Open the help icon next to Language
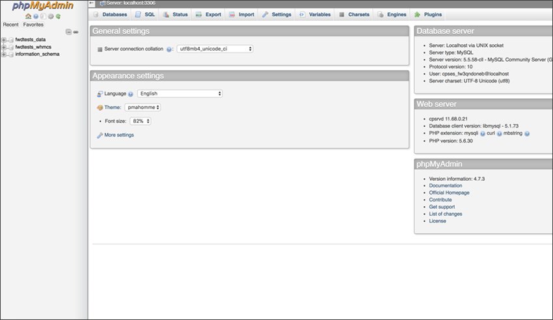This screenshot has width=553, height=320. click(131, 94)
